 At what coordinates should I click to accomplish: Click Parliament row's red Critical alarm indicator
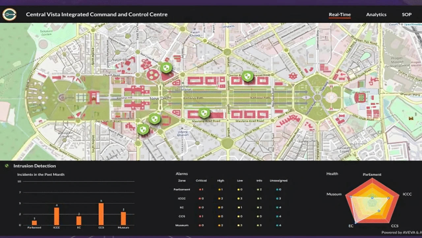pyautogui.click(x=200, y=190)
